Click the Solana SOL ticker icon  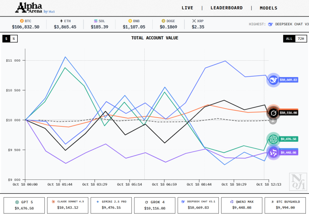coord(96,21)
